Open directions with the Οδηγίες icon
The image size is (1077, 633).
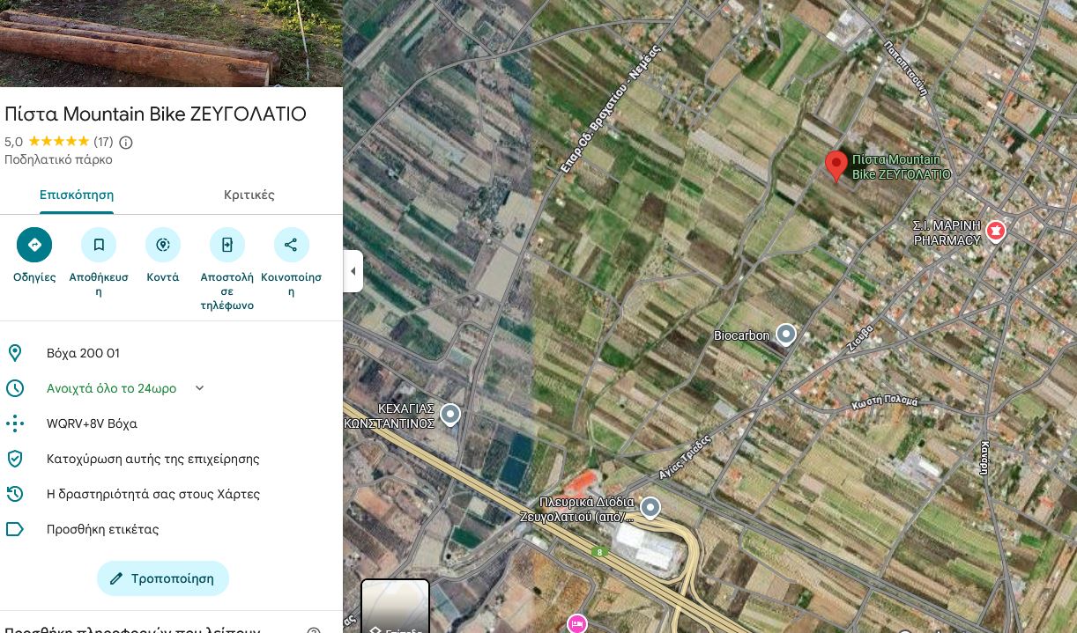click(34, 245)
